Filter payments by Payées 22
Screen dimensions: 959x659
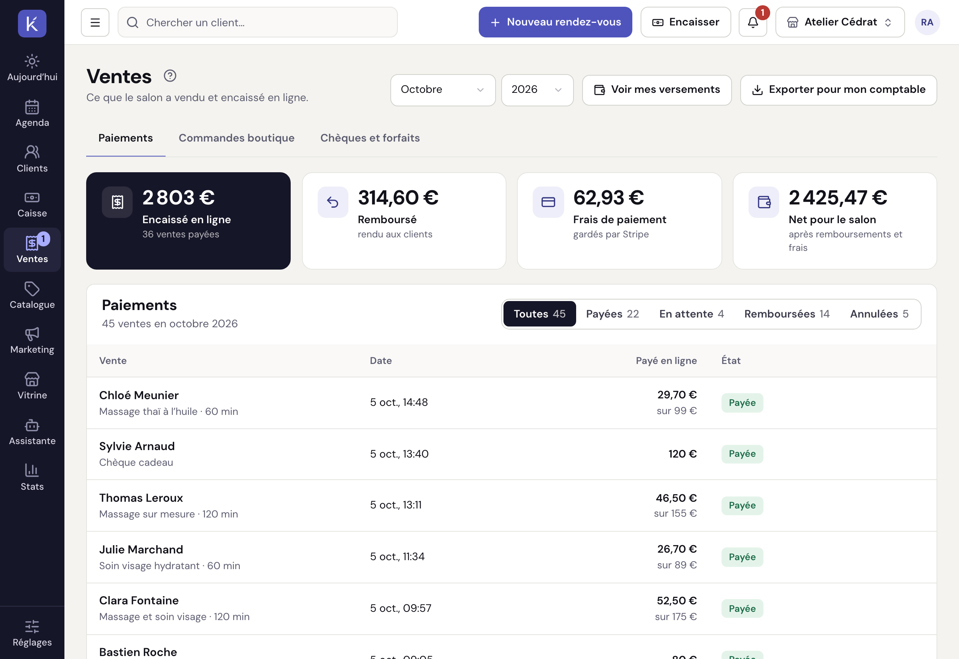point(612,314)
